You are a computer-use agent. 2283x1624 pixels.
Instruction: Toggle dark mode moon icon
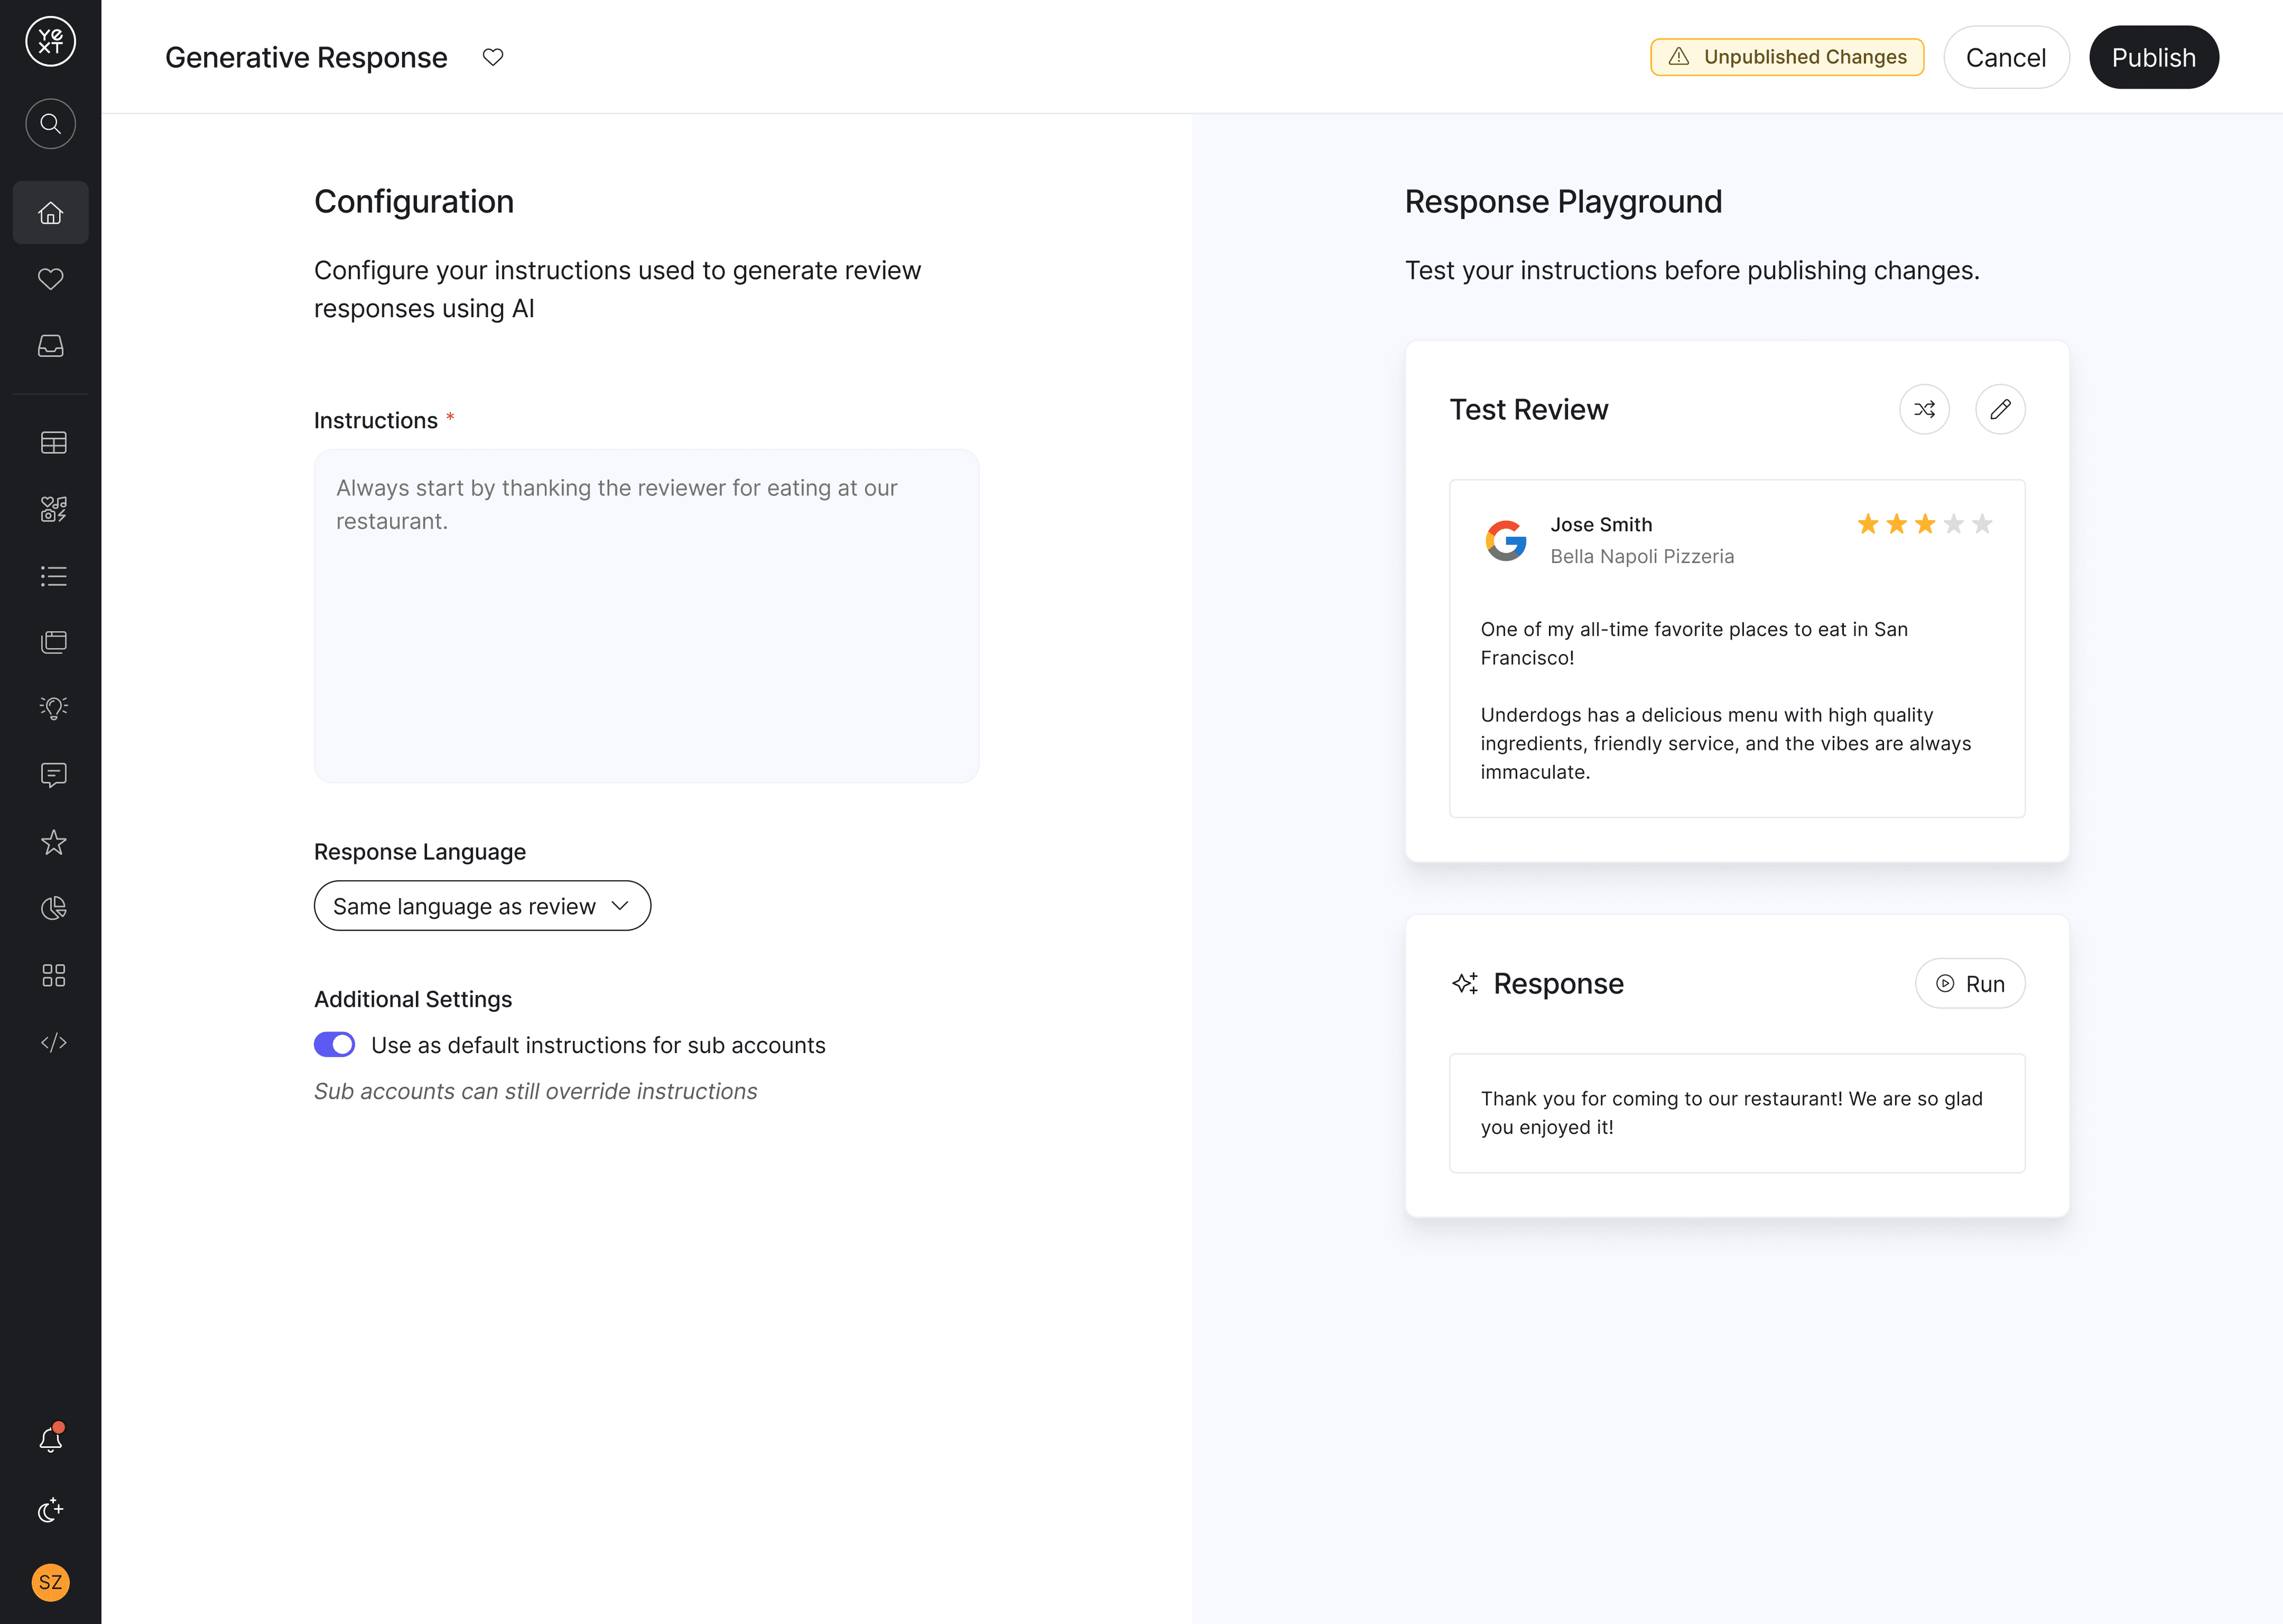pos(50,1510)
